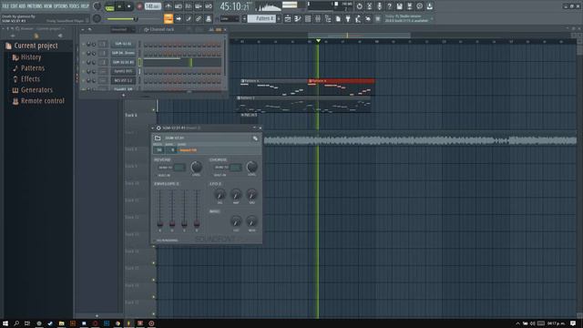Image resolution: width=583 pixels, height=328 pixels.
Task: Toggle the Reverb send-to switch in plugin
Action: pyautogui.click(x=179, y=168)
